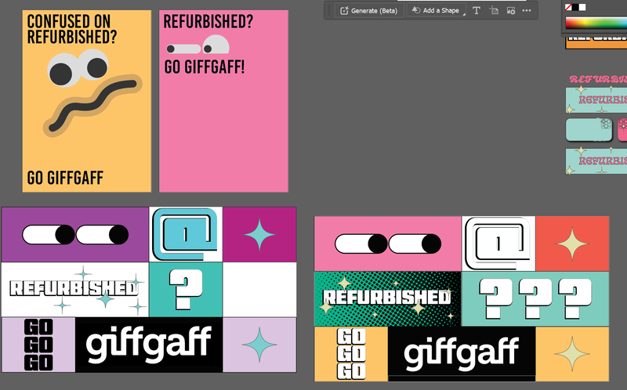Choose the None swatch with the red slash
Viewport: 627px width, 390px height.
568,7
